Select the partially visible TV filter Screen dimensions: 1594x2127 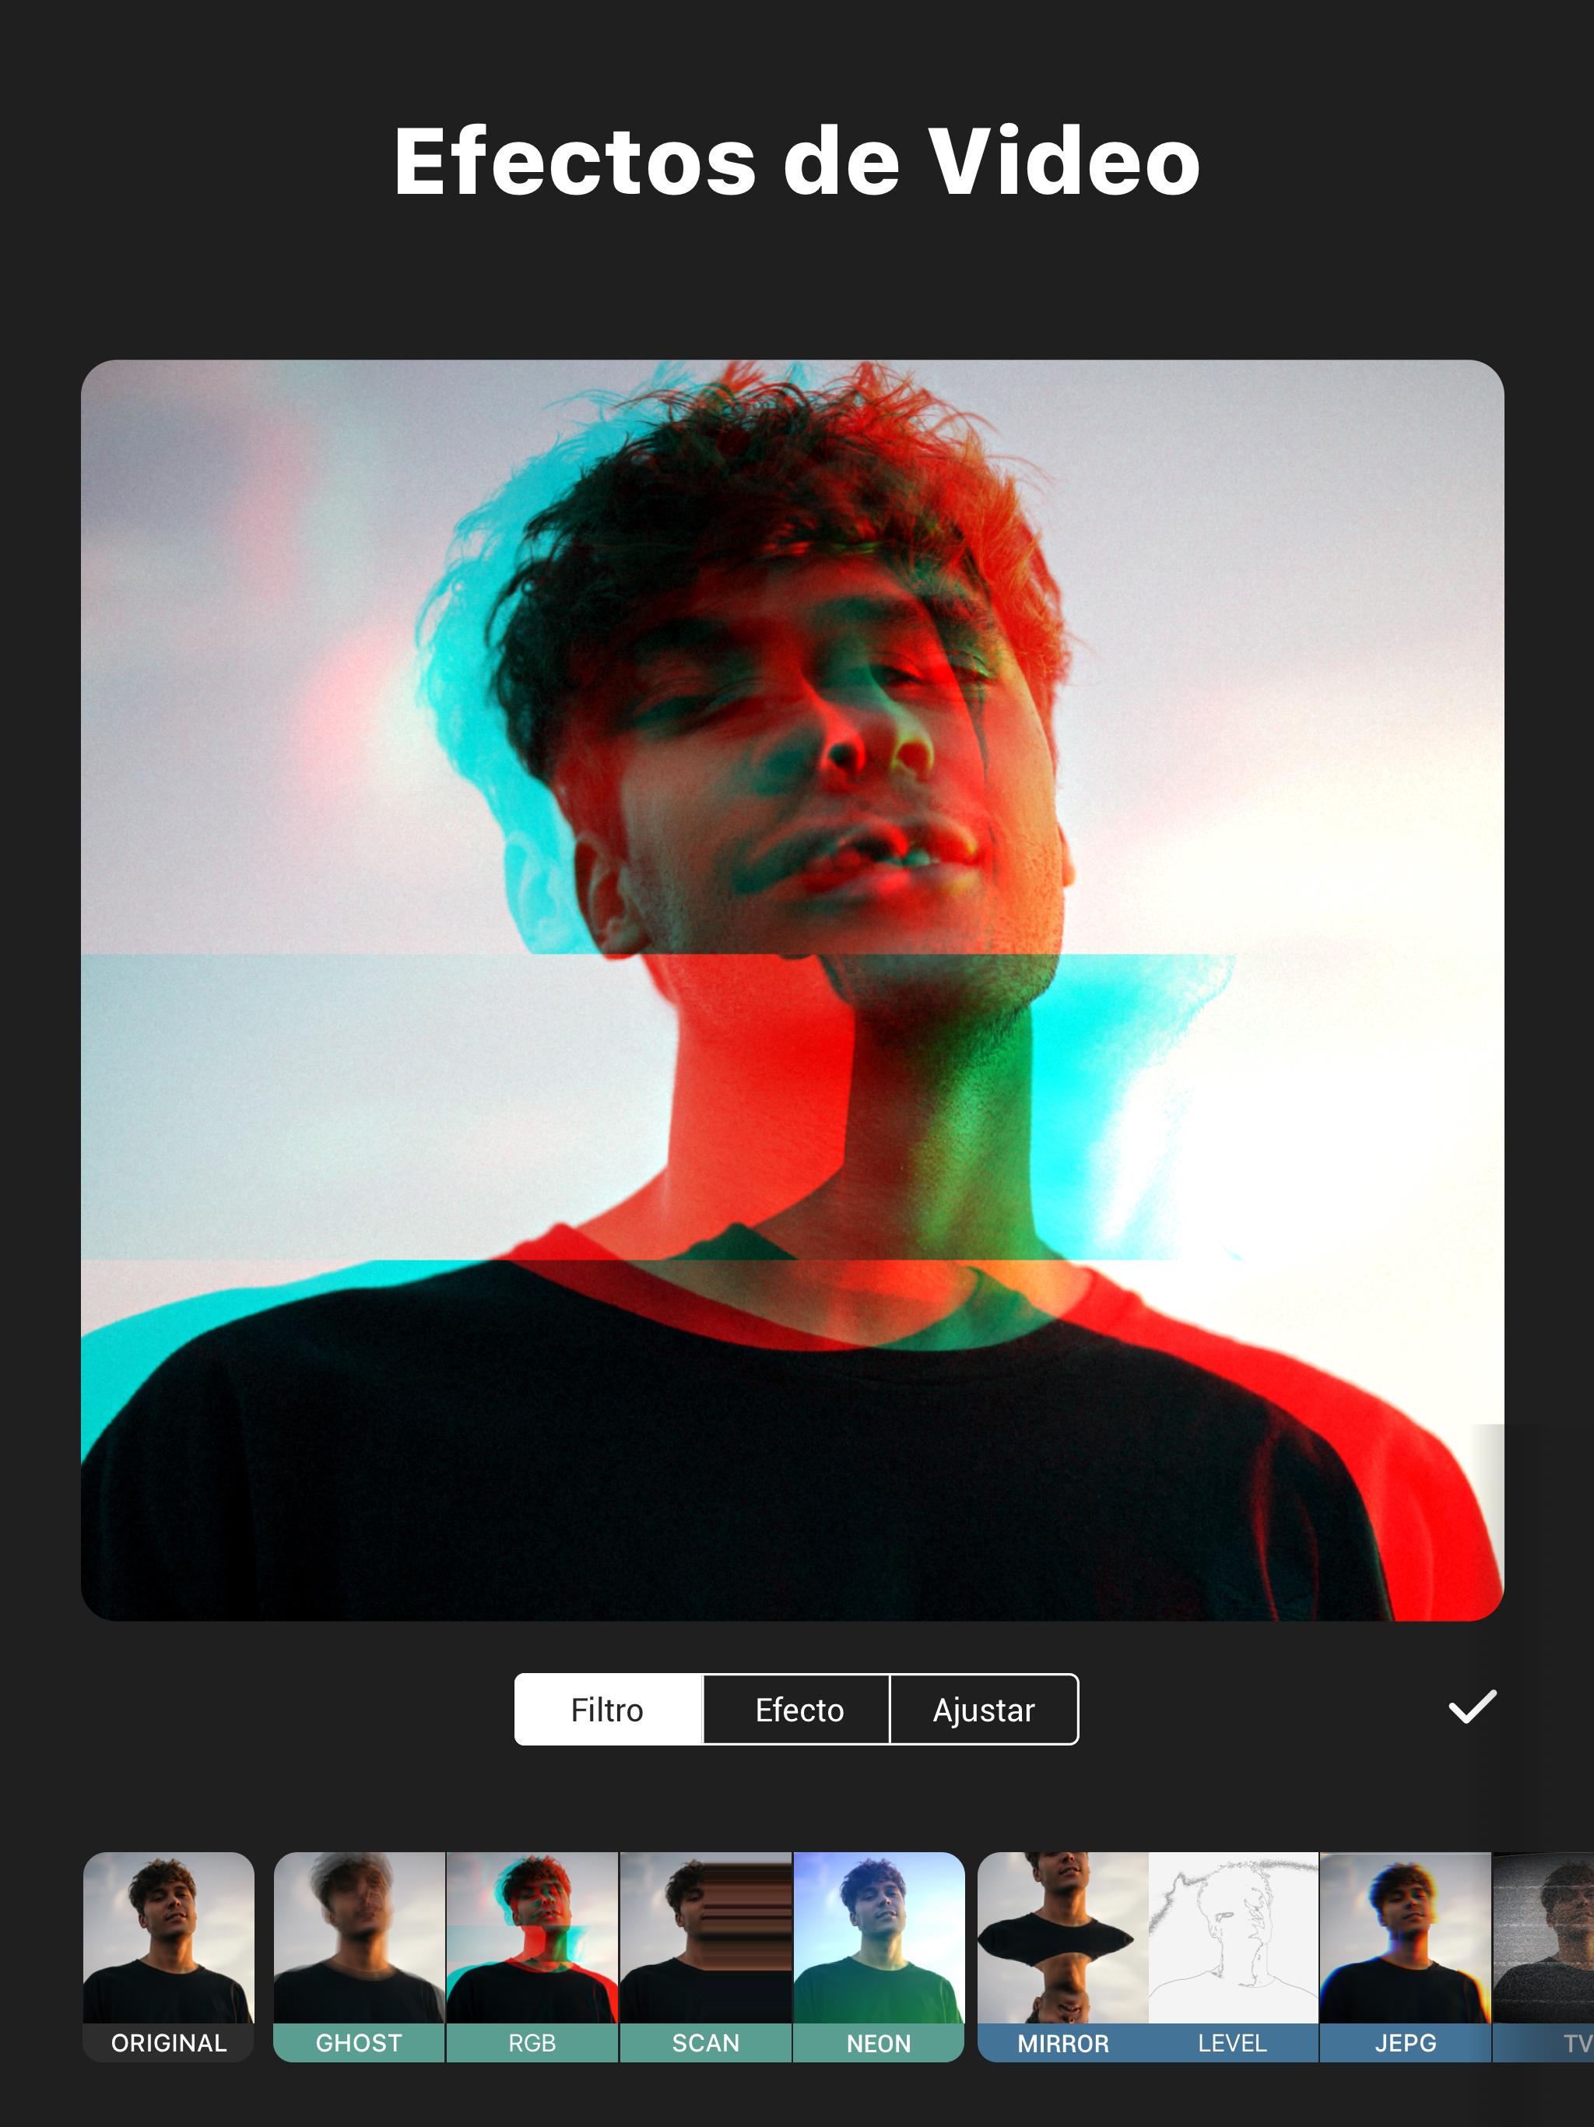[x=1544, y=1956]
